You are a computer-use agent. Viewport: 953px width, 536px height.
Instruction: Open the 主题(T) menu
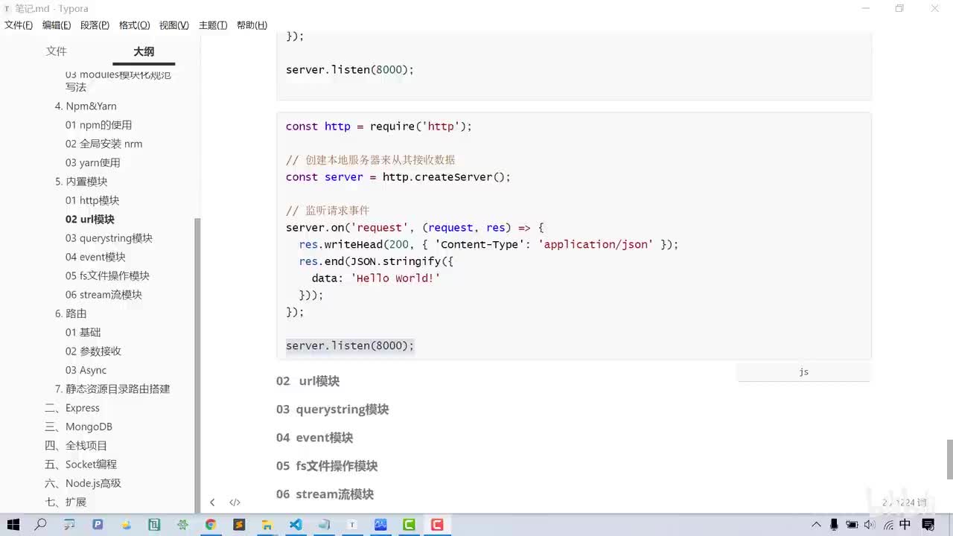coord(213,25)
